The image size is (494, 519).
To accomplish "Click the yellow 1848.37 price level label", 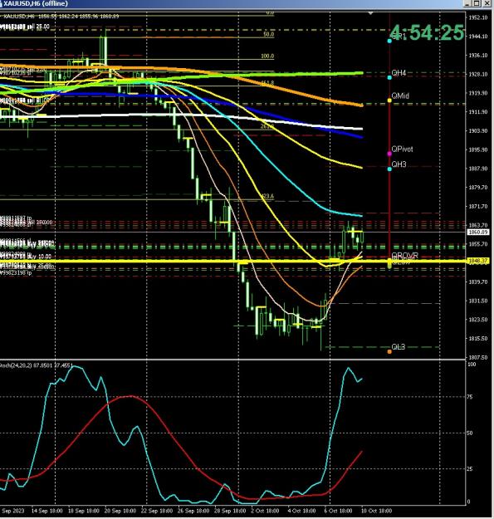I will 478,261.
